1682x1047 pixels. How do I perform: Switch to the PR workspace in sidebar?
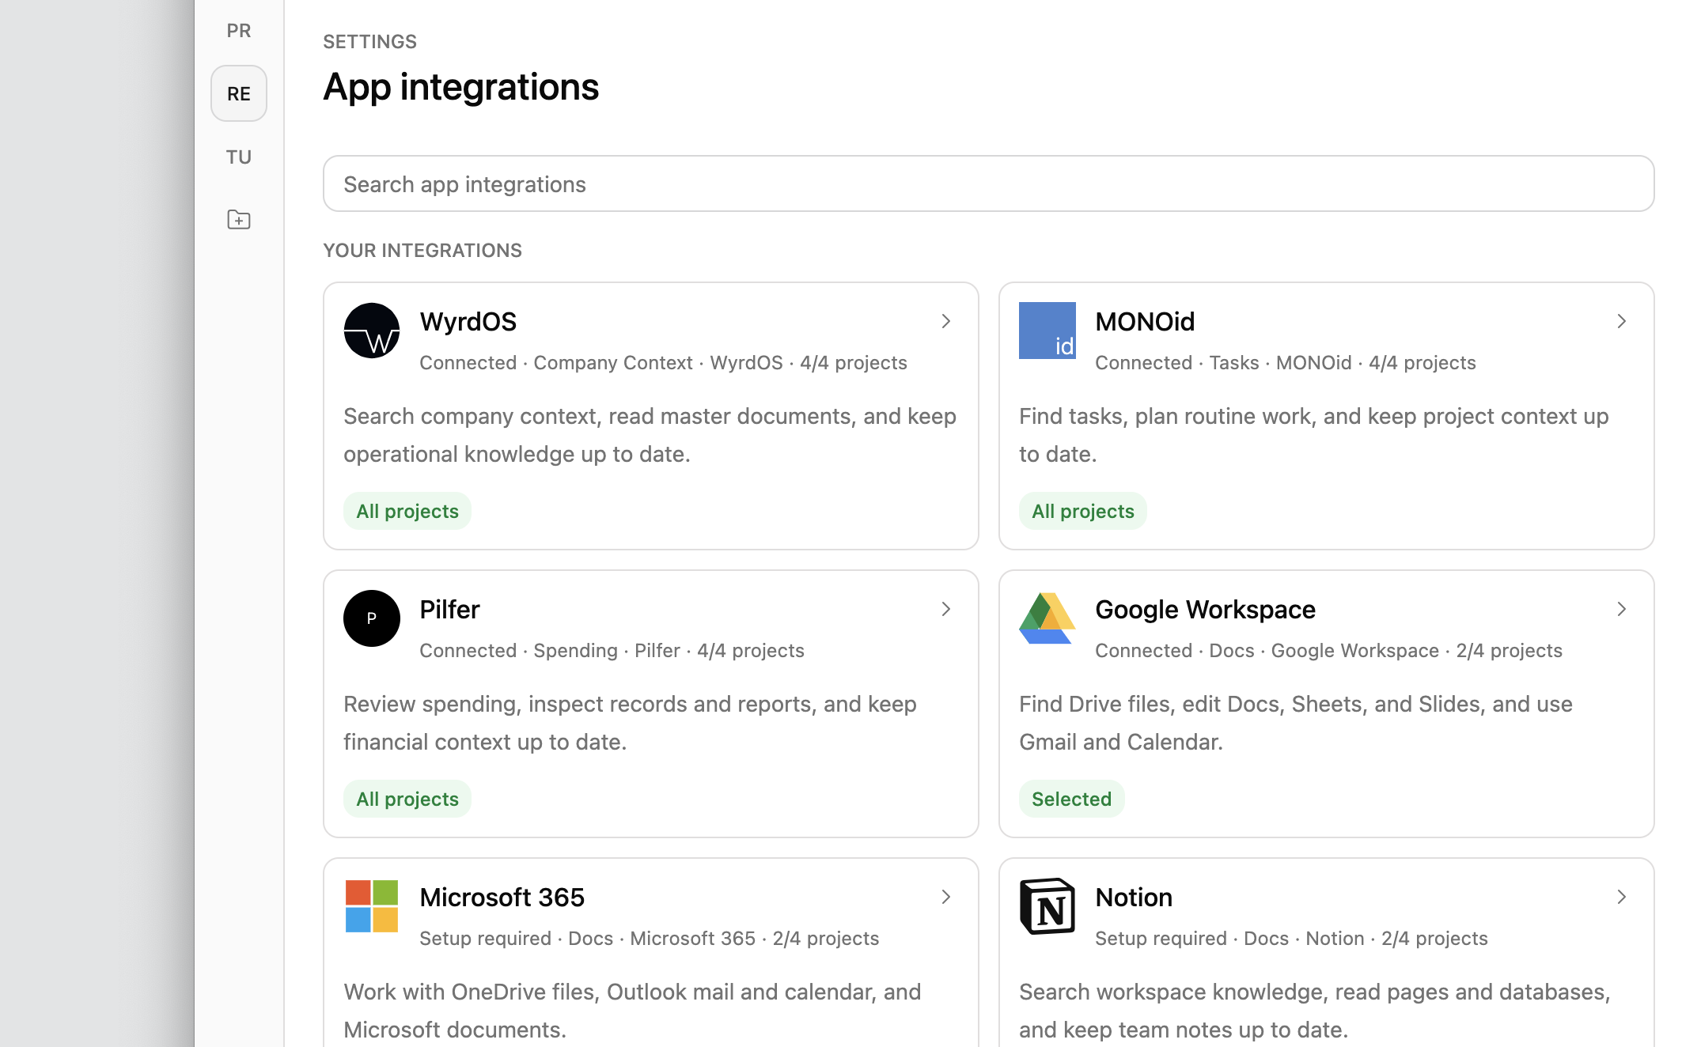tap(239, 30)
